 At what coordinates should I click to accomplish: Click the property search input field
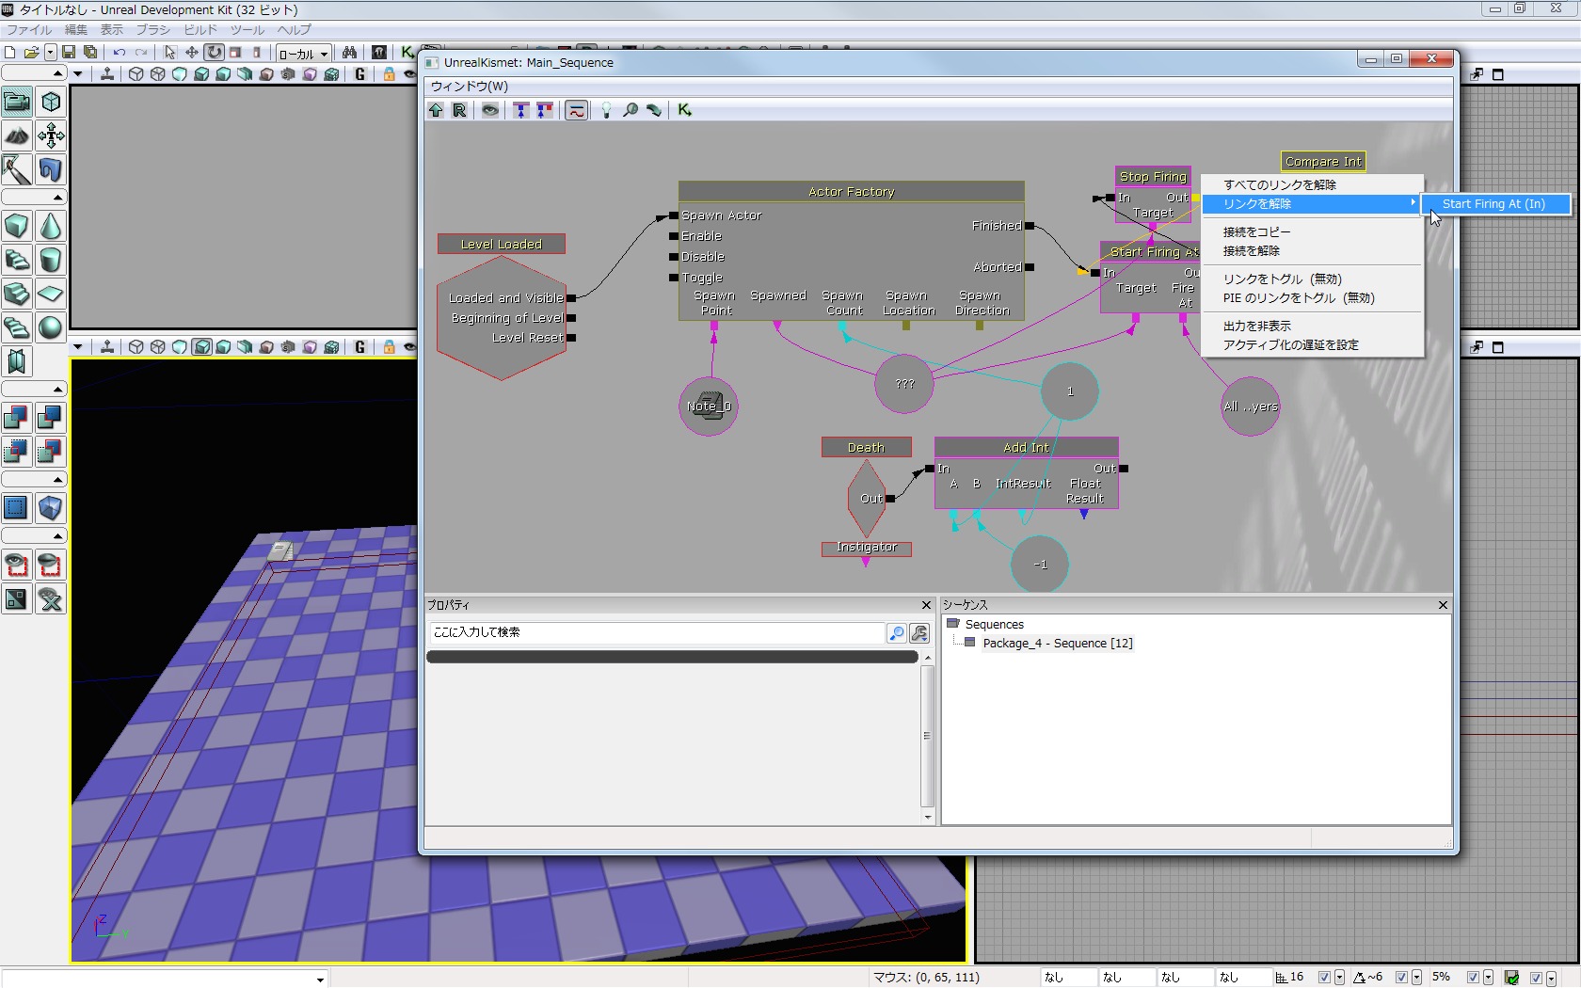coord(657,632)
